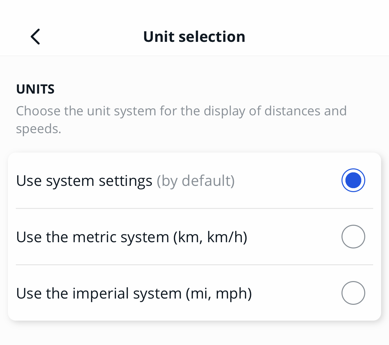Click the divider between system and metric rows

(194, 208)
